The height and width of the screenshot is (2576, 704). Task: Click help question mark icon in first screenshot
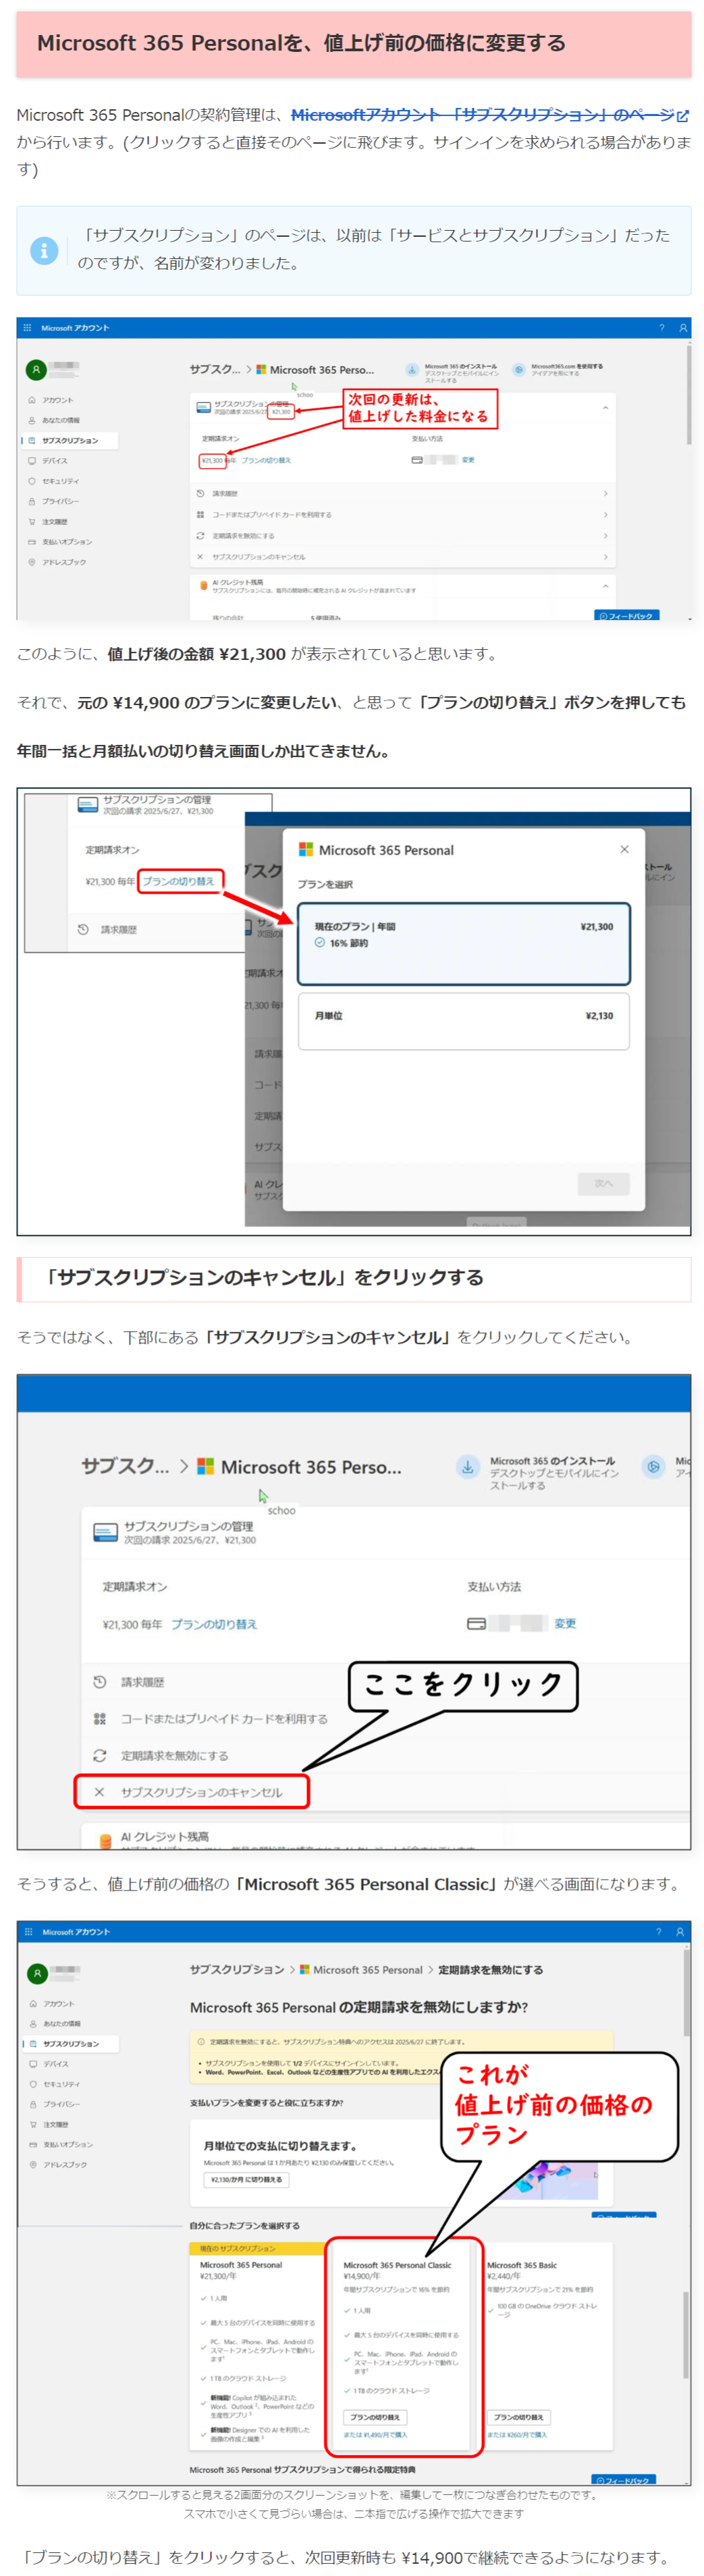point(661,328)
